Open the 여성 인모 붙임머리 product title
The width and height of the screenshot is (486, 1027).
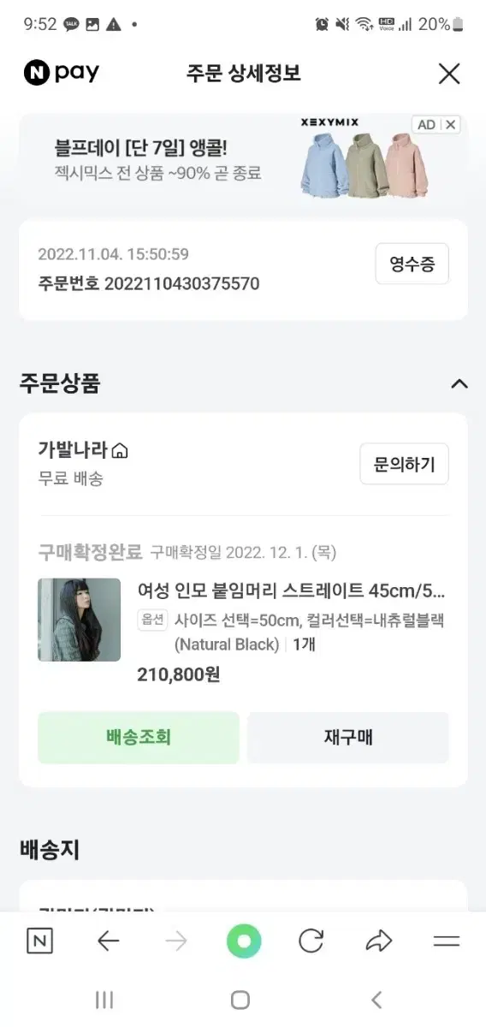[x=291, y=591]
